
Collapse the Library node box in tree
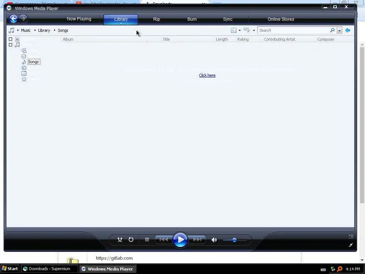[10, 45]
